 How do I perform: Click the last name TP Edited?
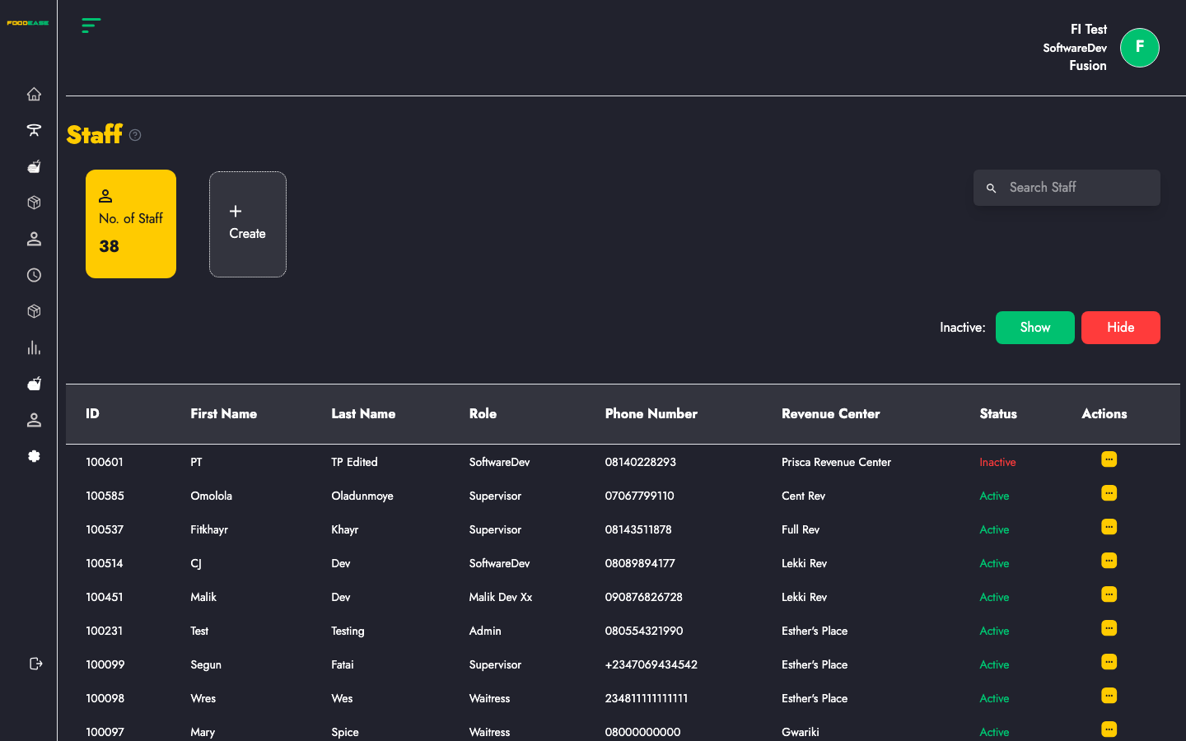click(354, 463)
